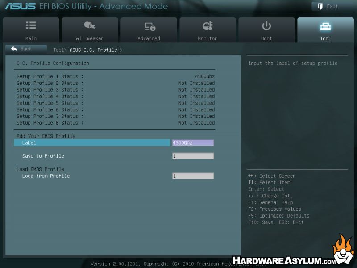Click Setup Profile 2 Status row

pyautogui.click(x=116, y=83)
